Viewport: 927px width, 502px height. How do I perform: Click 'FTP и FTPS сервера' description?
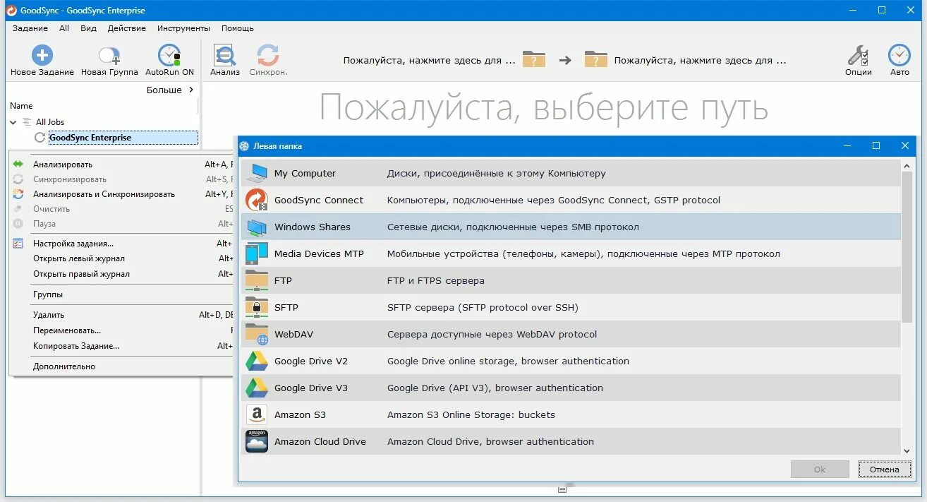pyautogui.click(x=435, y=281)
